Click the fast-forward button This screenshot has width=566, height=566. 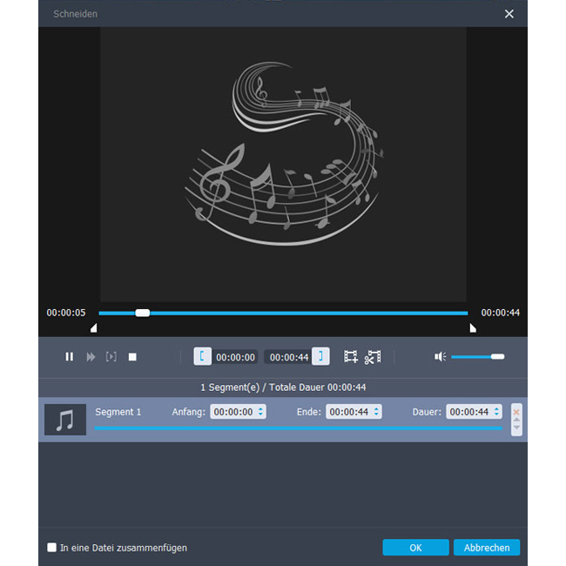point(91,356)
